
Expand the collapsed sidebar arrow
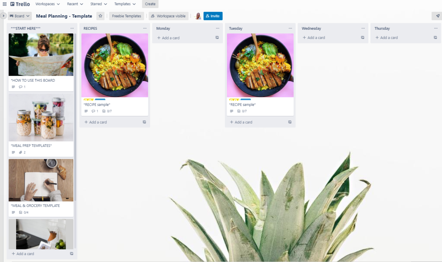[x=4, y=16]
